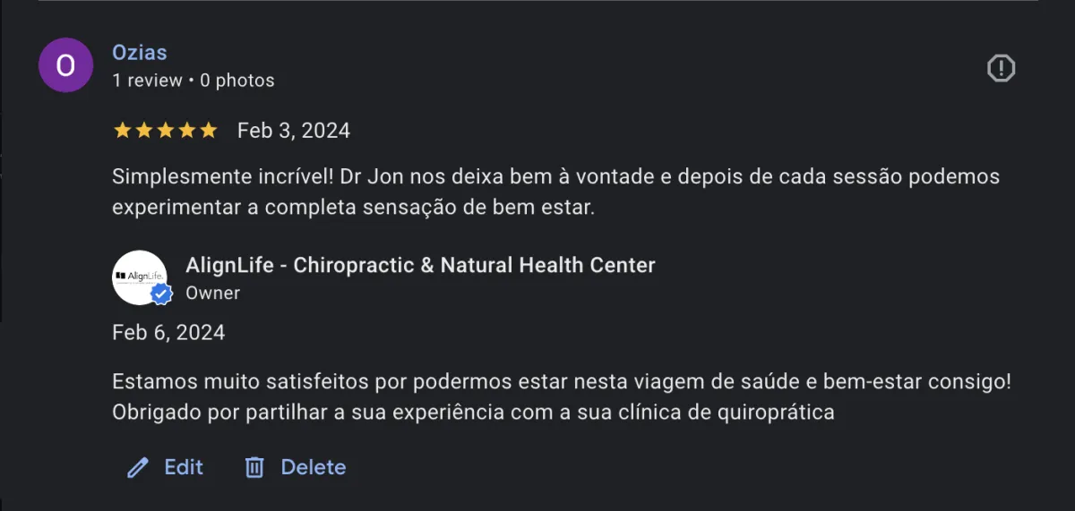Click the blue verified badge on logo
The width and height of the screenshot is (1075, 511).
(x=161, y=294)
